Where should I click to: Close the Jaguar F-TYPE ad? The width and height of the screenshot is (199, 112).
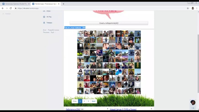(151, 109)
